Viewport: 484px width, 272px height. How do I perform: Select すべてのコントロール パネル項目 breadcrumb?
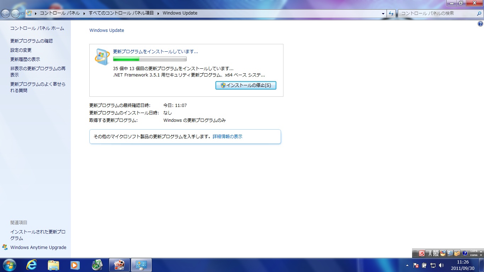click(121, 13)
